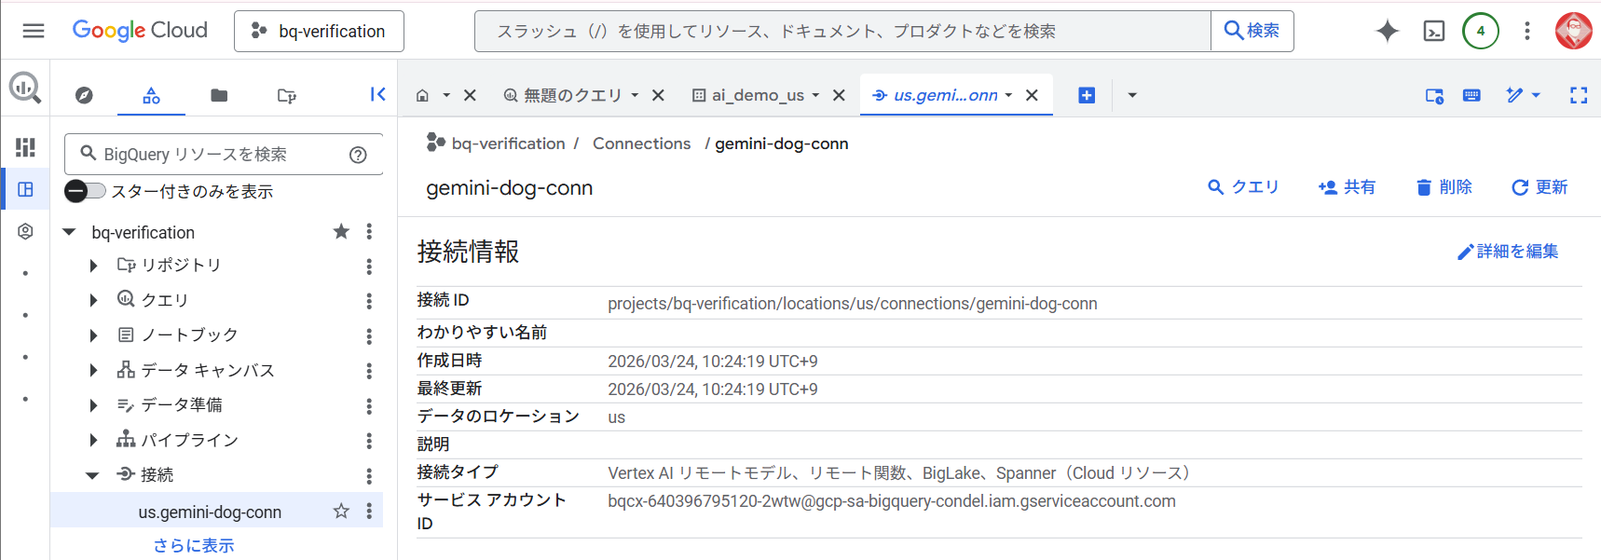Close the 無題のクエリ tab
The height and width of the screenshot is (560, 1601).
(x=658, y=95)
